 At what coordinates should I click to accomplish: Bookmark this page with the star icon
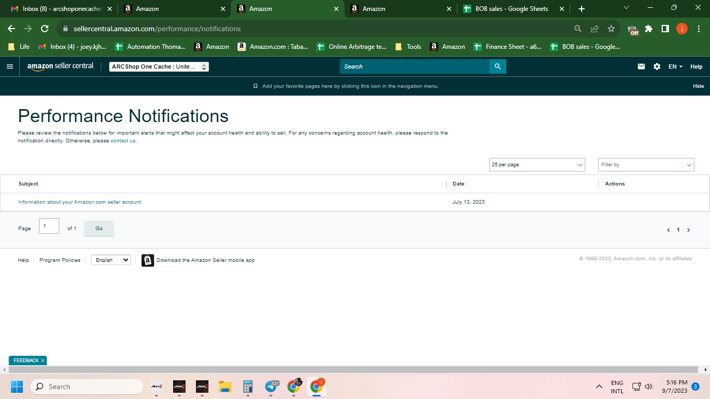click(x=611, y=29)
